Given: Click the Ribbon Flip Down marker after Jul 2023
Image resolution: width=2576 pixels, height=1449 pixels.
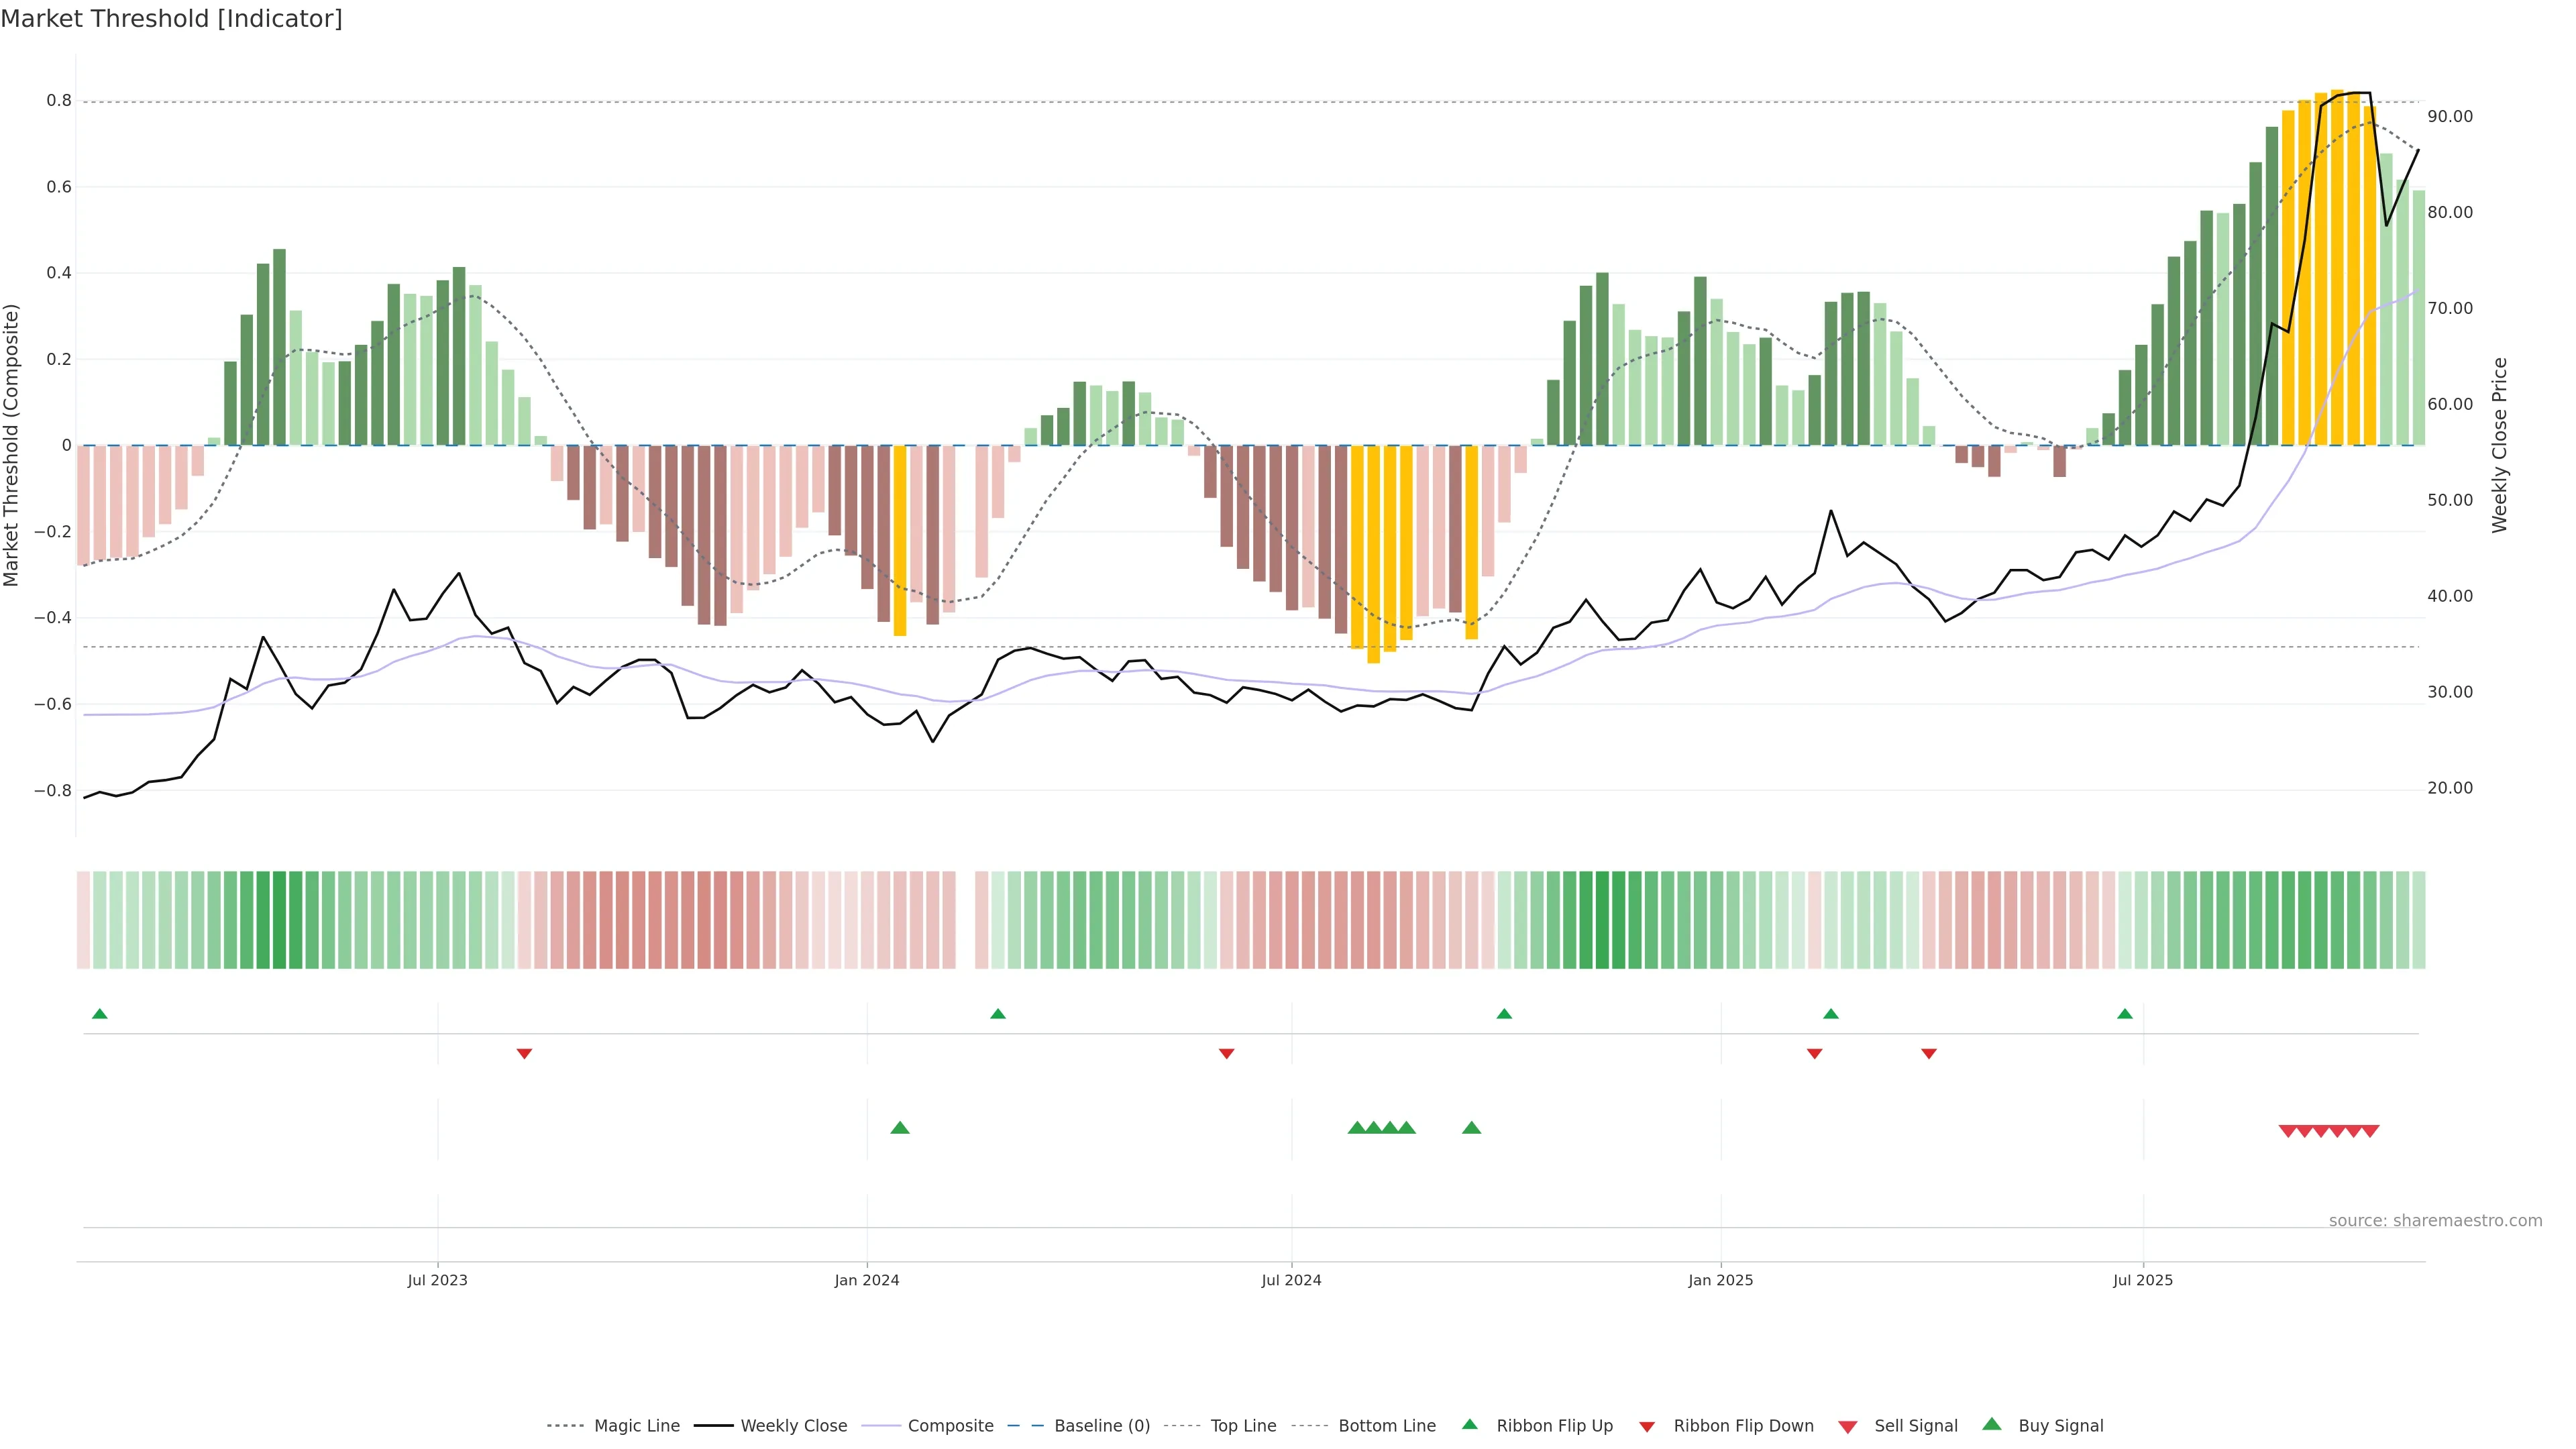Looking at the screenshot, I should 524,1053.
